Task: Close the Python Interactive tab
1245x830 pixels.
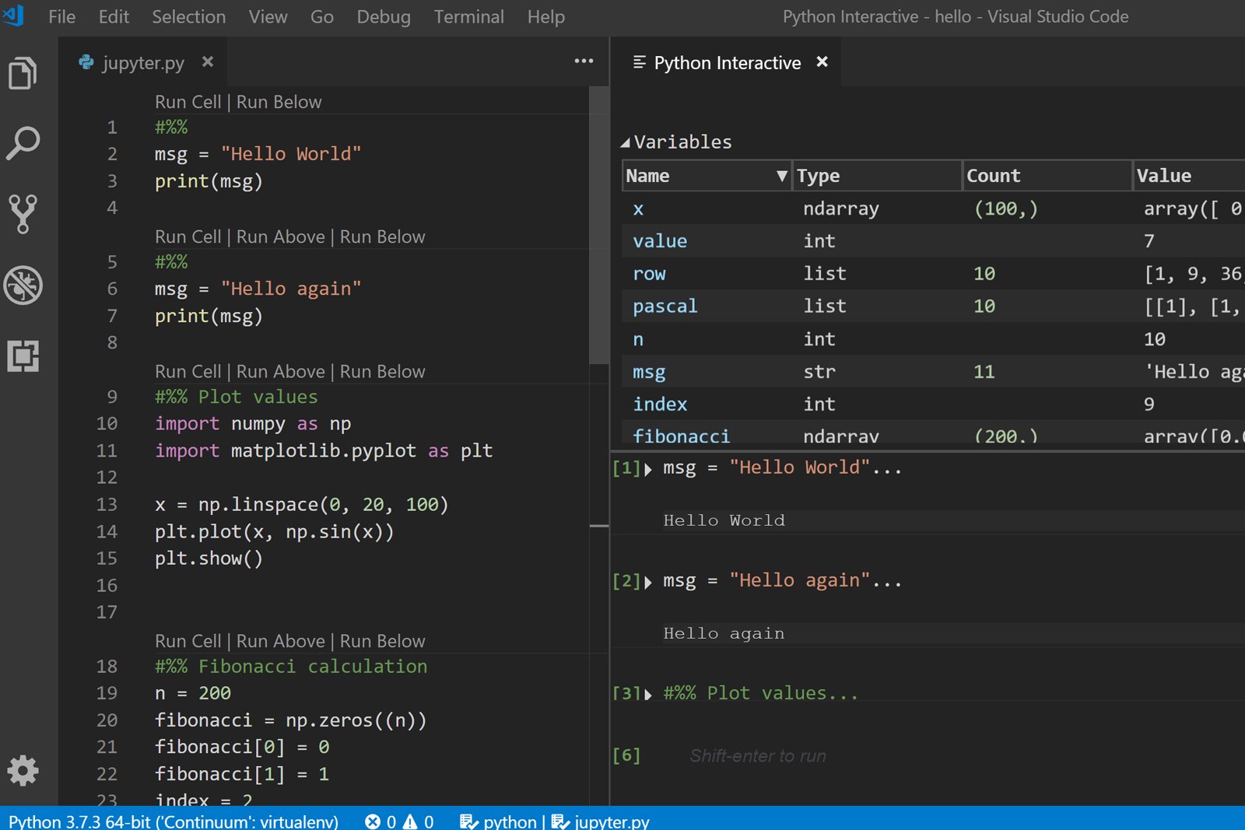Action: pyautogui.click(x=822, y=61)
